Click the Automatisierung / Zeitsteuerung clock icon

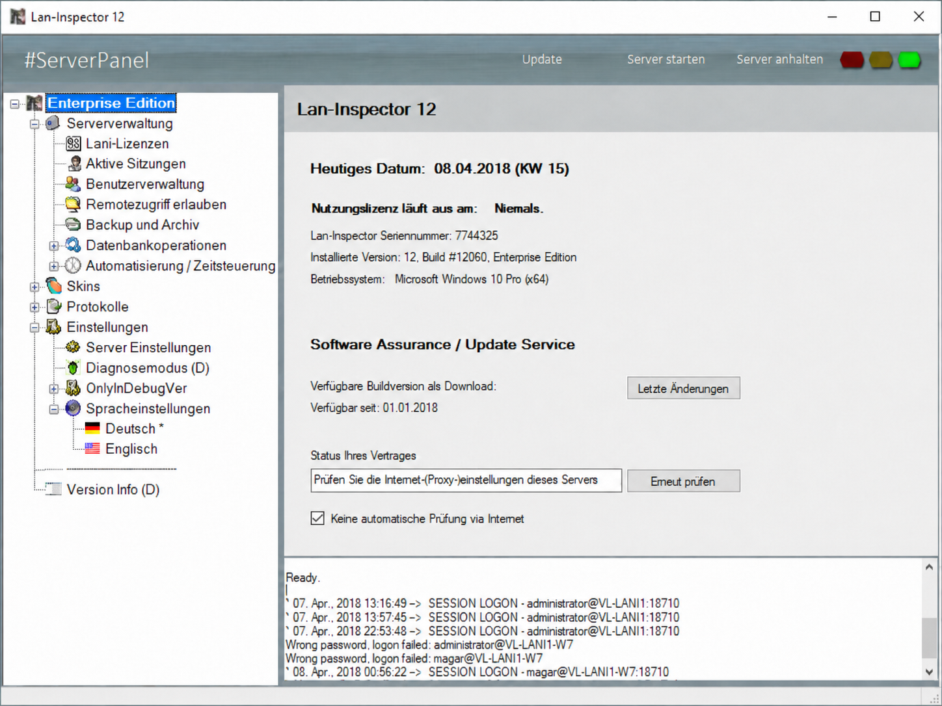point(74,265)
